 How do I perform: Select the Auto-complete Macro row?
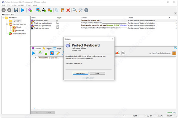[104, 20]
